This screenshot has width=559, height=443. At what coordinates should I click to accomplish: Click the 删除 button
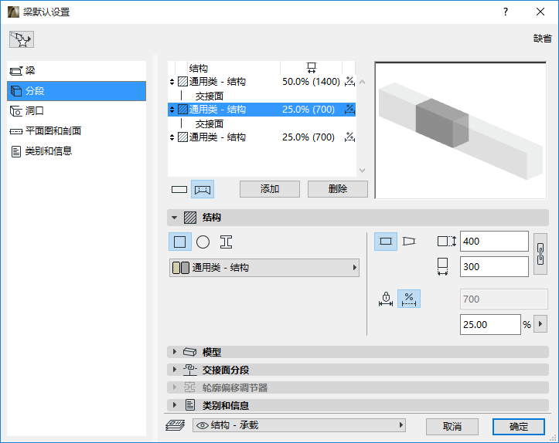[x=338, y=189]
